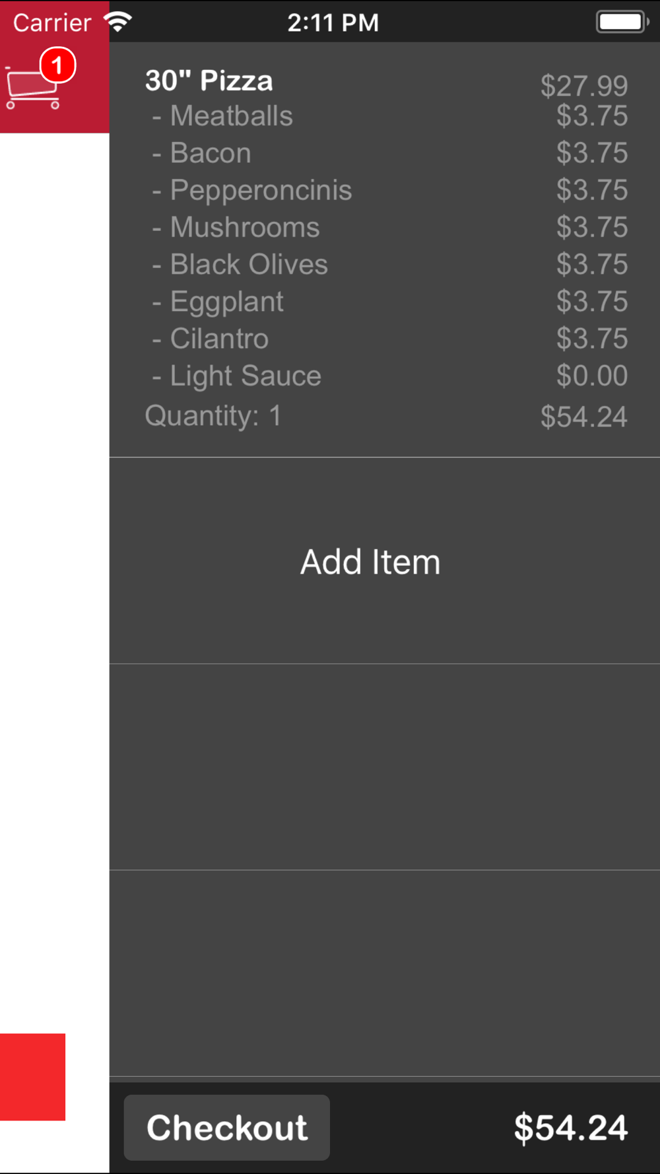This screenshot has width=660, height=1174.
Task: Tap the battery indicator icon
Action: point(623,22)
